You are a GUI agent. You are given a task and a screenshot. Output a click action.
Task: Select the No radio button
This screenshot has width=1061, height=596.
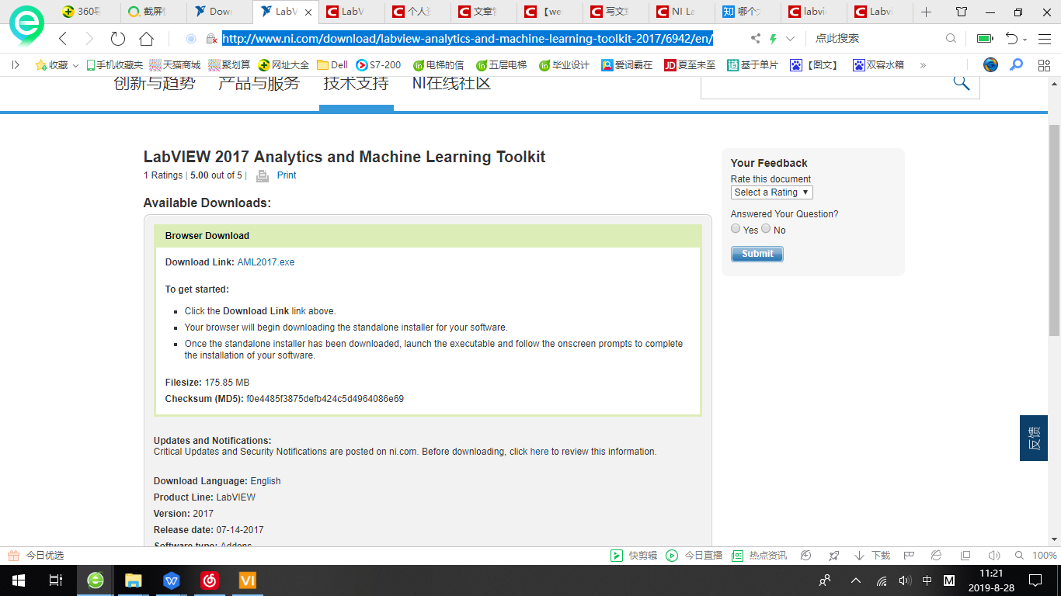click(766, 228)
